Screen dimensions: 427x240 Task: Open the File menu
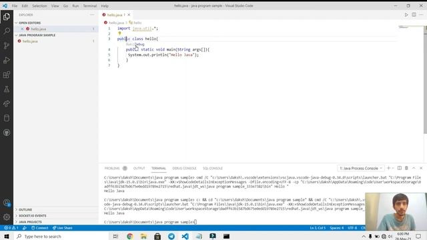tap(15, 6)
